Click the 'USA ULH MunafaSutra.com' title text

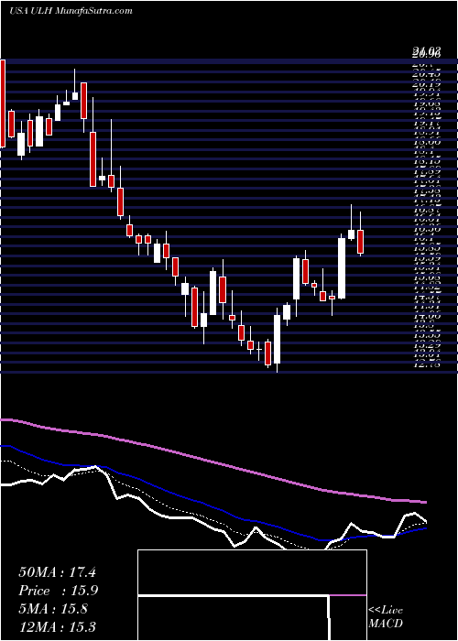pyautogui.click(x=71, y=11)
